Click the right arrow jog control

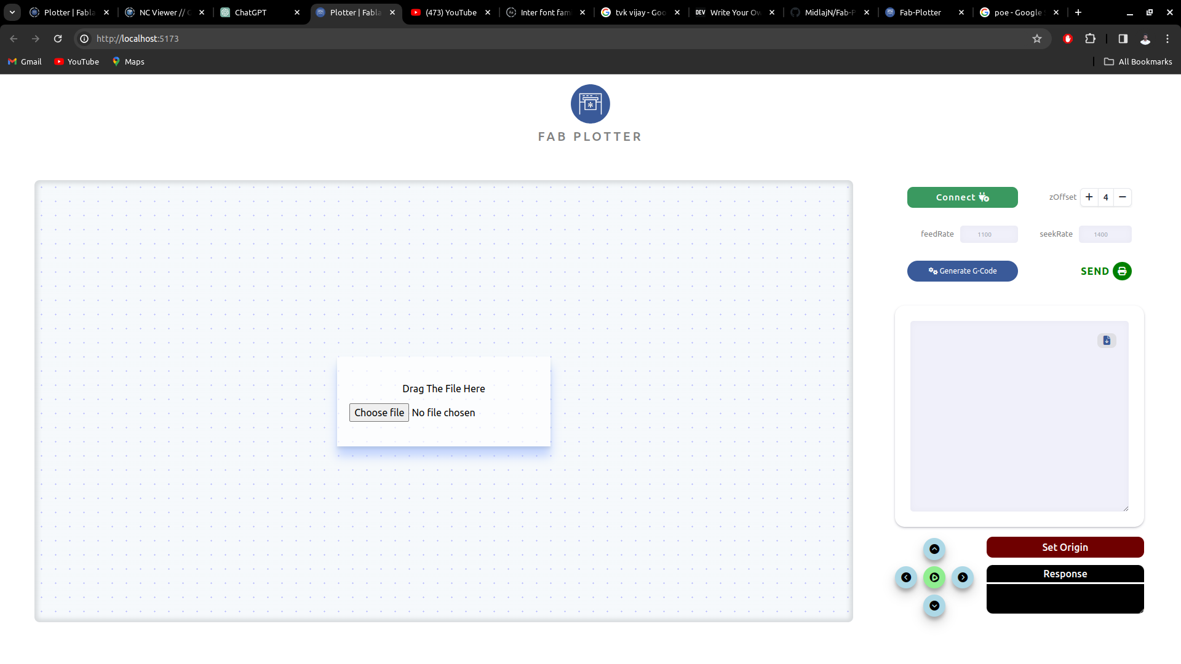[963, 577]
